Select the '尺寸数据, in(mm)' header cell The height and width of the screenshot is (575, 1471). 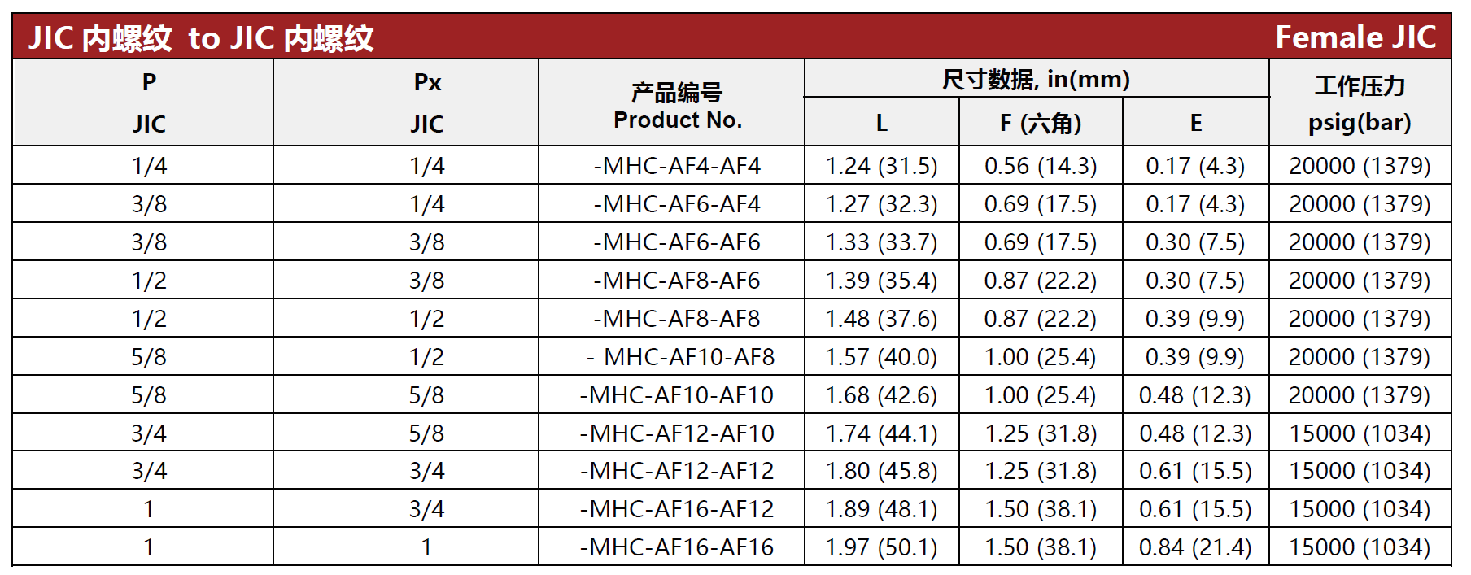click(x=1036, y=79)
